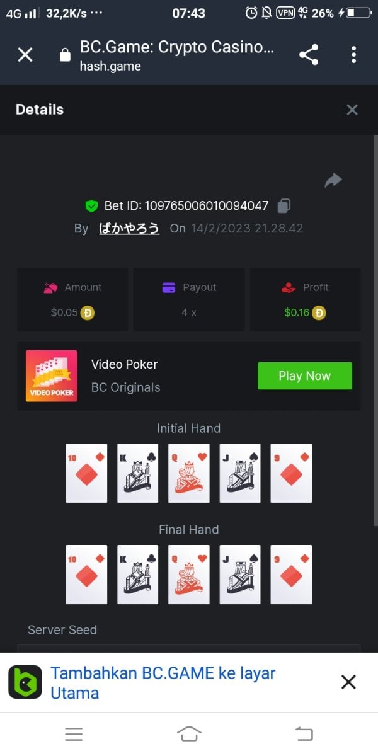Open the player profile link ばかやろう
Screen dimensions: 378x756
(129, 228)
